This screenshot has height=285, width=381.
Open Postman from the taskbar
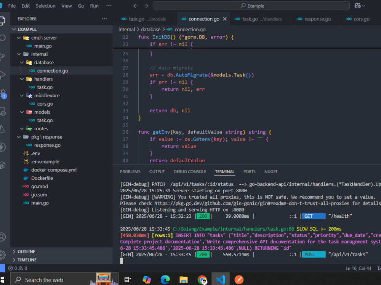click(x=239, y=279)
